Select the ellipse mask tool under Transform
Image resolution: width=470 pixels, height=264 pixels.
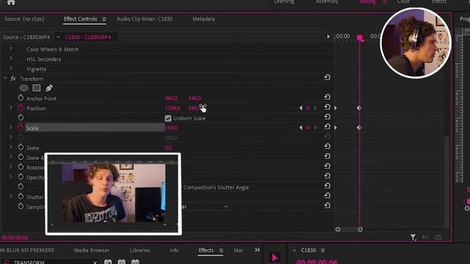(23, 88)
